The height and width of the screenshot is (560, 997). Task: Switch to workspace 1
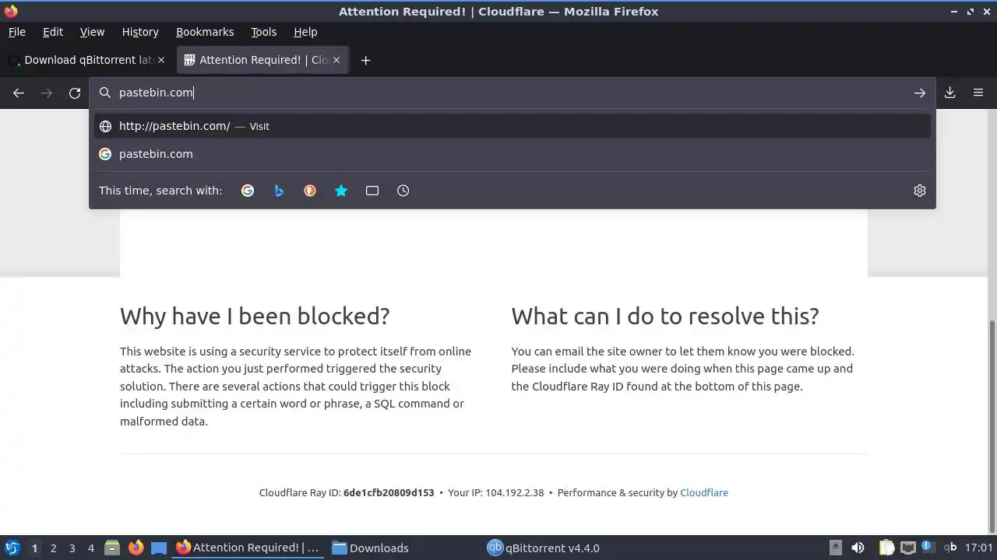point(34,548)
